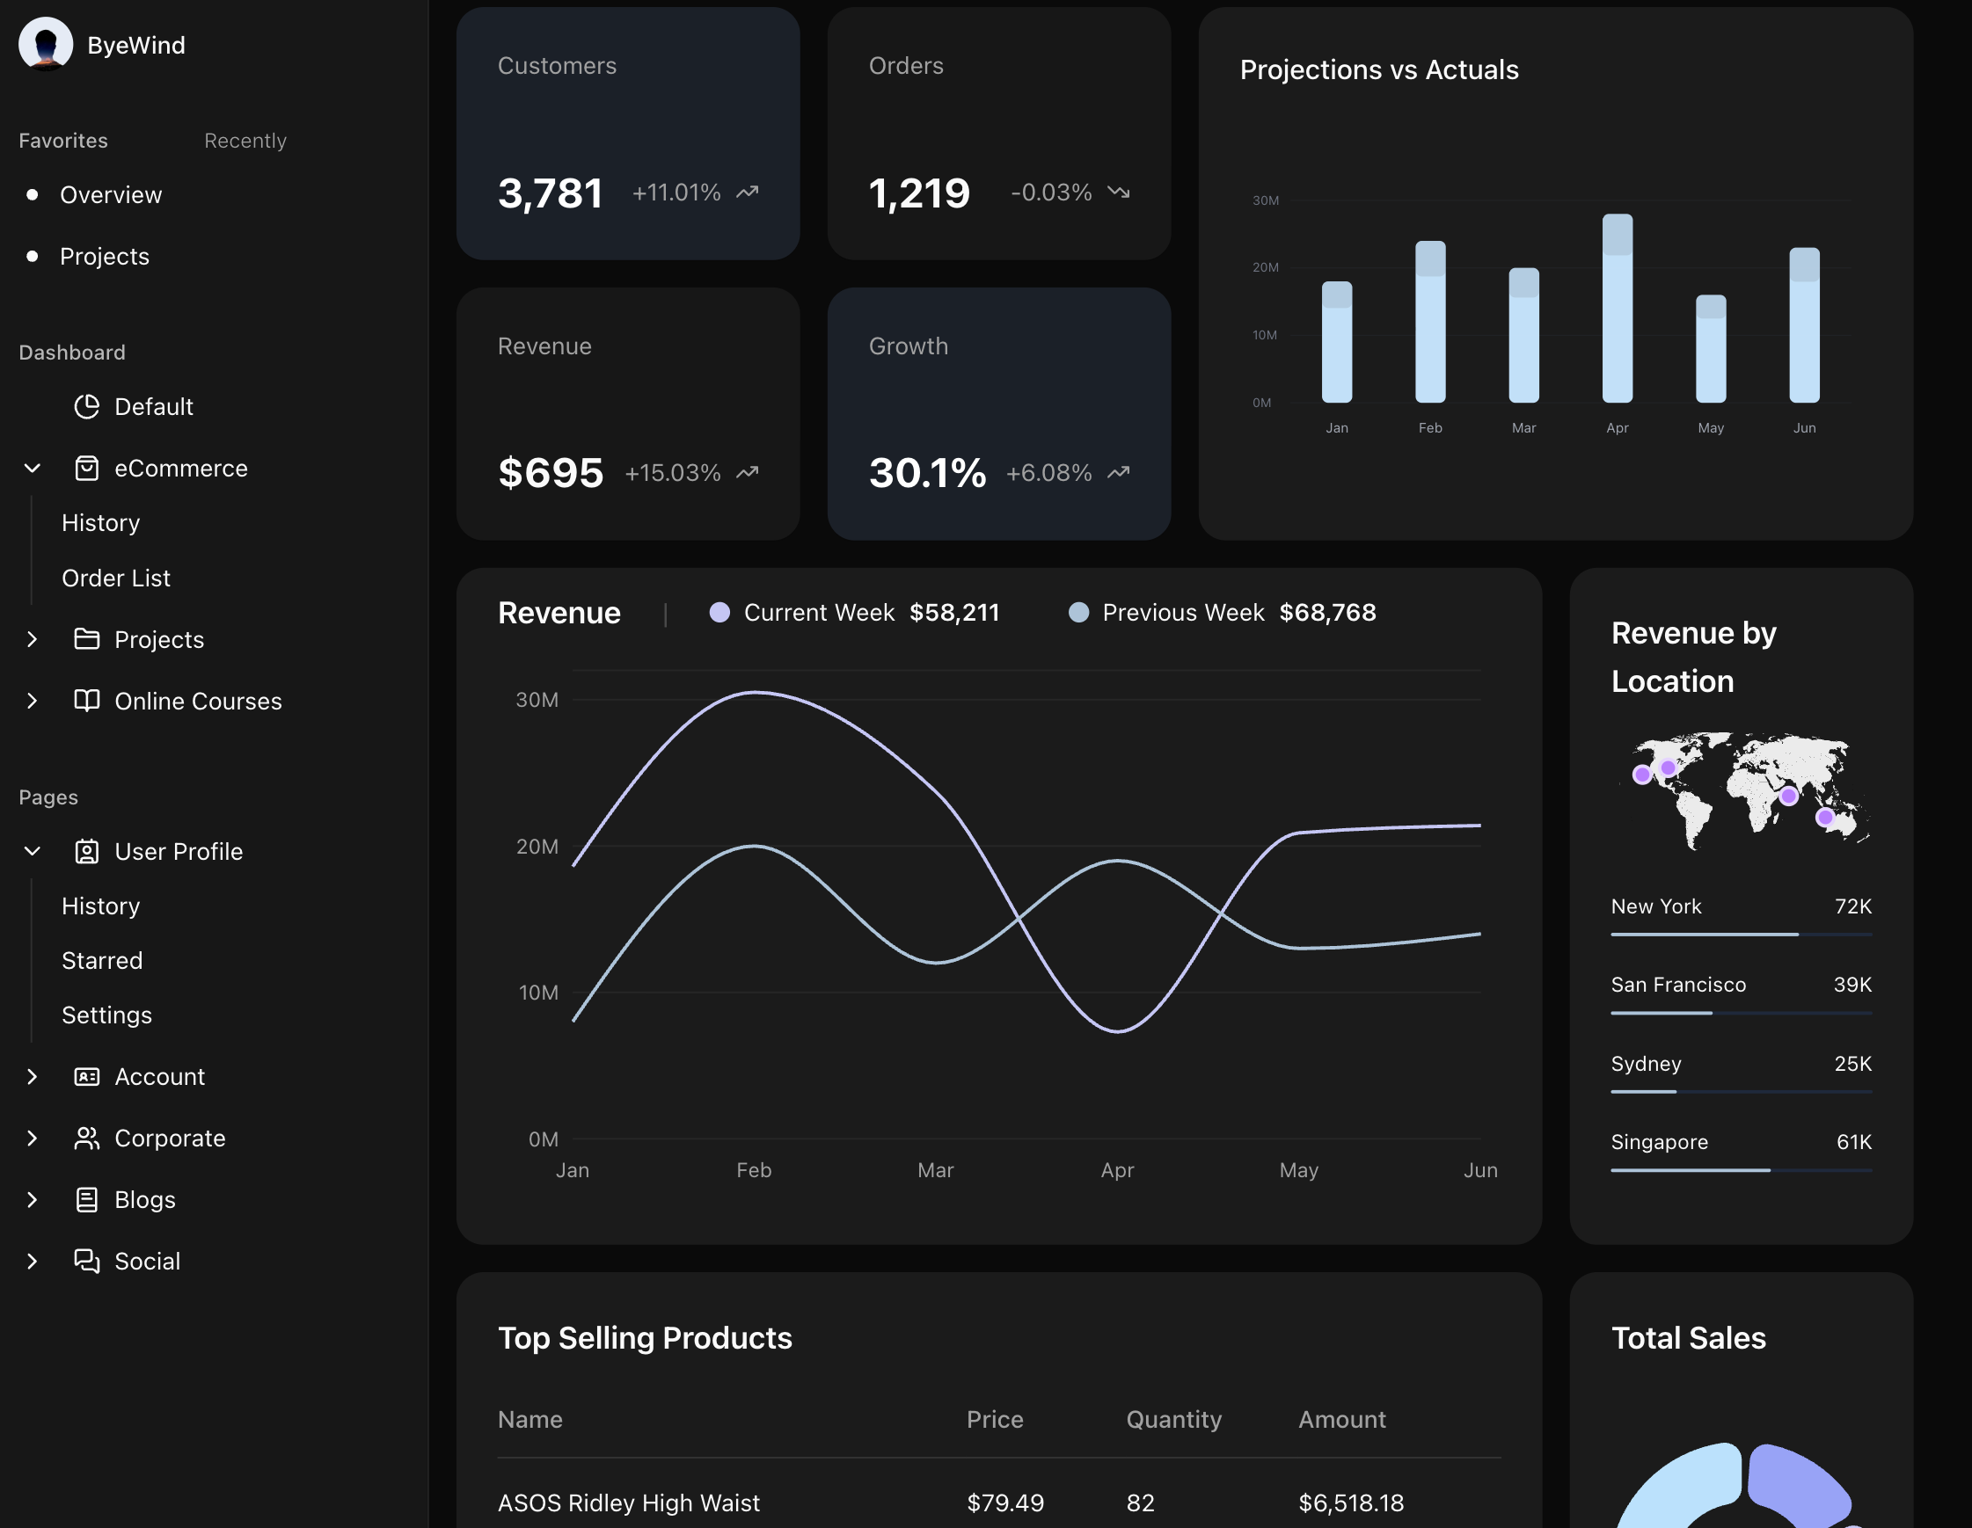Click the Projects folder icon

point(87,639)
